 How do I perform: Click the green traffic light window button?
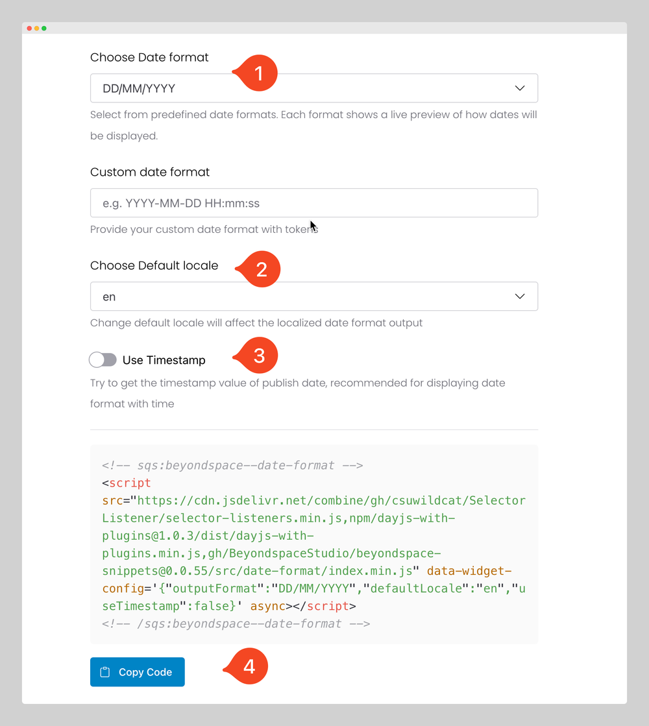point(43,29)
